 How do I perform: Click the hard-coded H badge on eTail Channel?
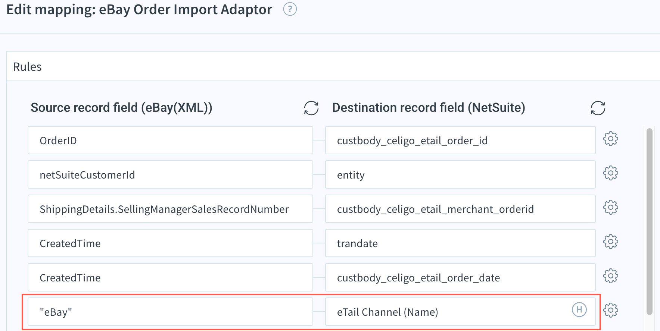click(579, 309)
